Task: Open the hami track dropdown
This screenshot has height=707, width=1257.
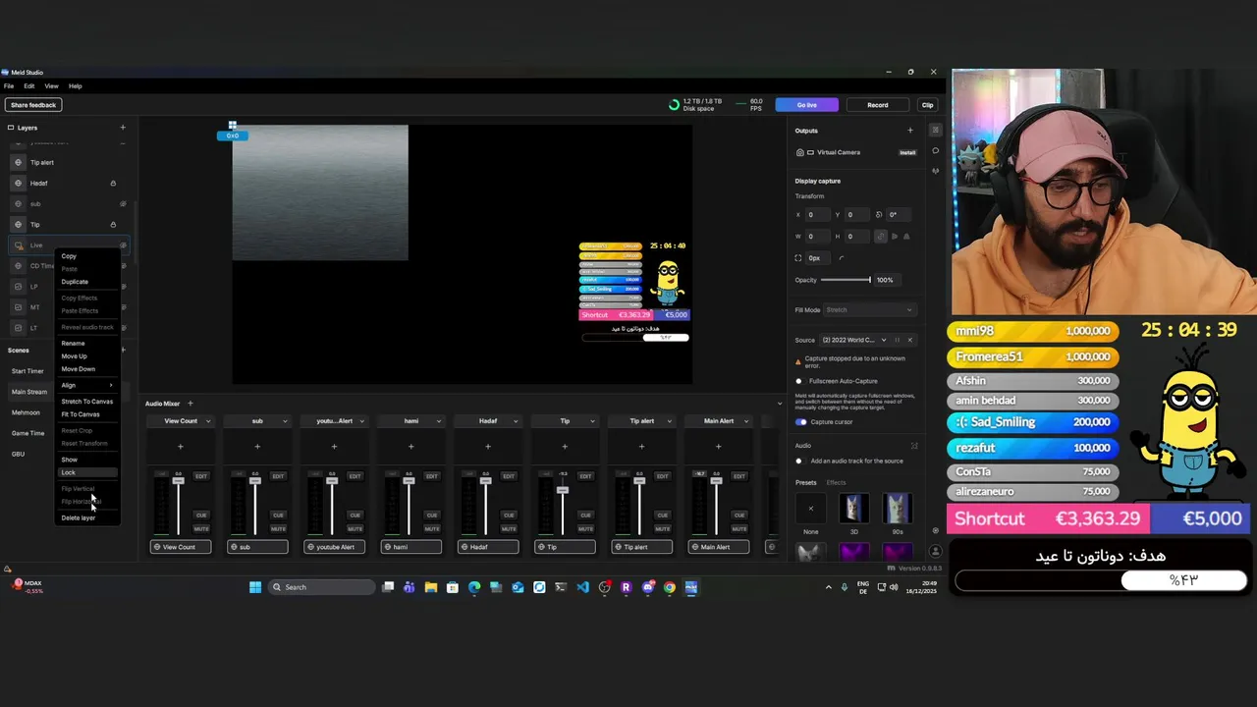Action: pos(438,421)
